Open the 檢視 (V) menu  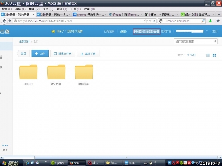coord(34,9)
